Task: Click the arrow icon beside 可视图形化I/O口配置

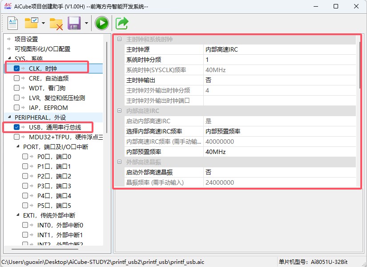Action: pyautogui.click(x=9, y=49)
